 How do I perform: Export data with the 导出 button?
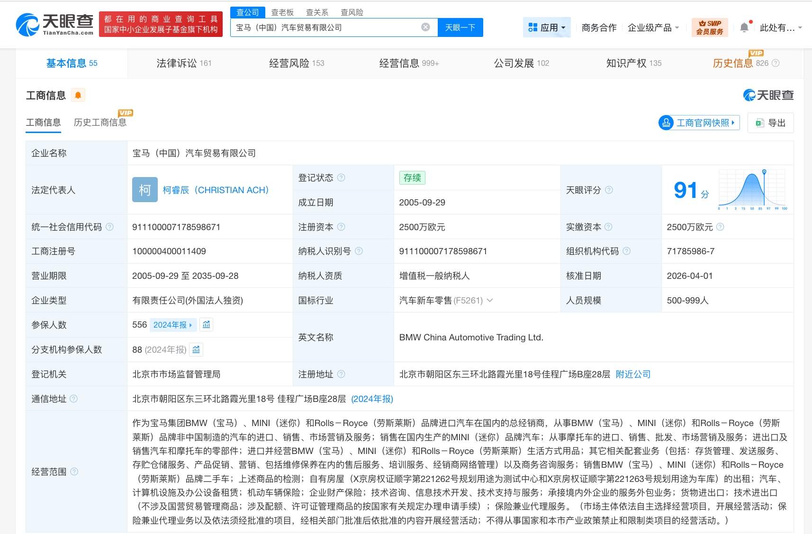point(770,123)
